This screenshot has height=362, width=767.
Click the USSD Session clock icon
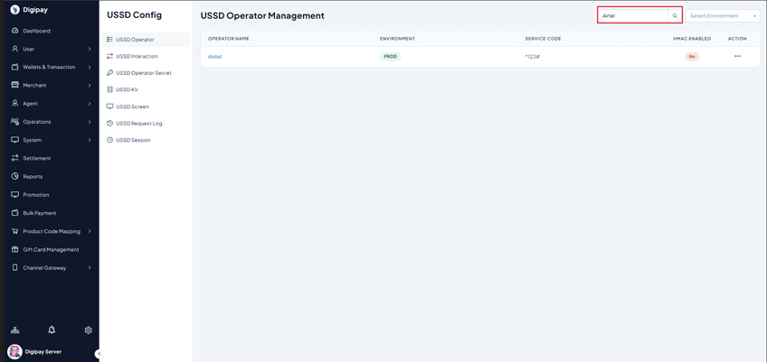(109, 140)
